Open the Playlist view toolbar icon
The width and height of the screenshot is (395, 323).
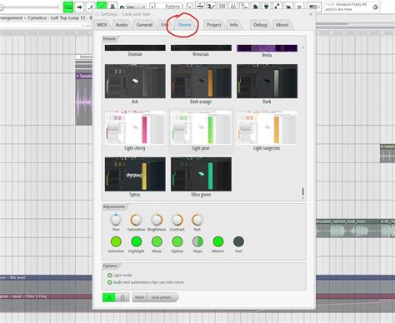tap(200, 6)
